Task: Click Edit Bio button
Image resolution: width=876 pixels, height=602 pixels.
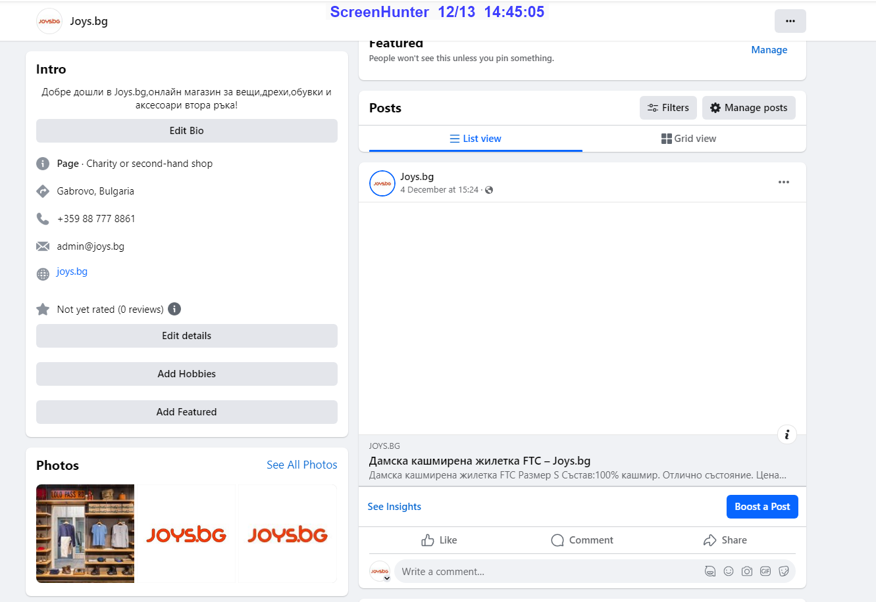Action: coord(187,131)
